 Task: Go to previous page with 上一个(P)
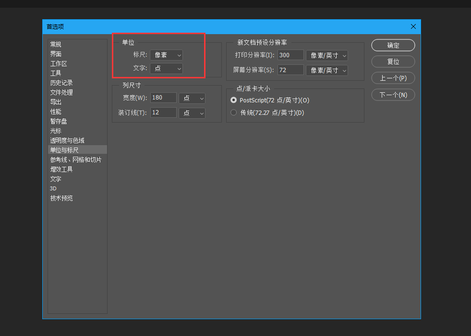coord(393,78)
